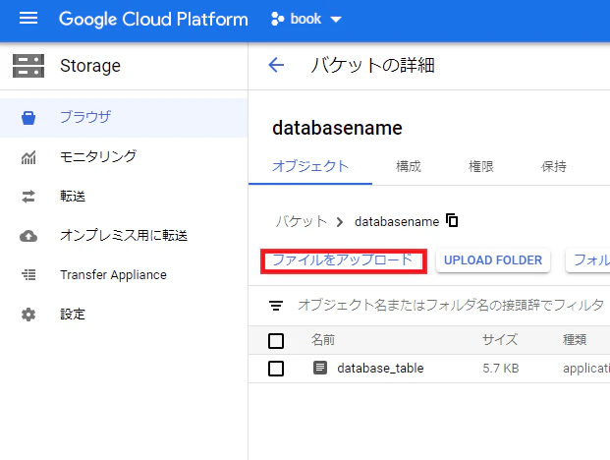Click the 種類 column header

pyautogui.click(x=575, y=340)
